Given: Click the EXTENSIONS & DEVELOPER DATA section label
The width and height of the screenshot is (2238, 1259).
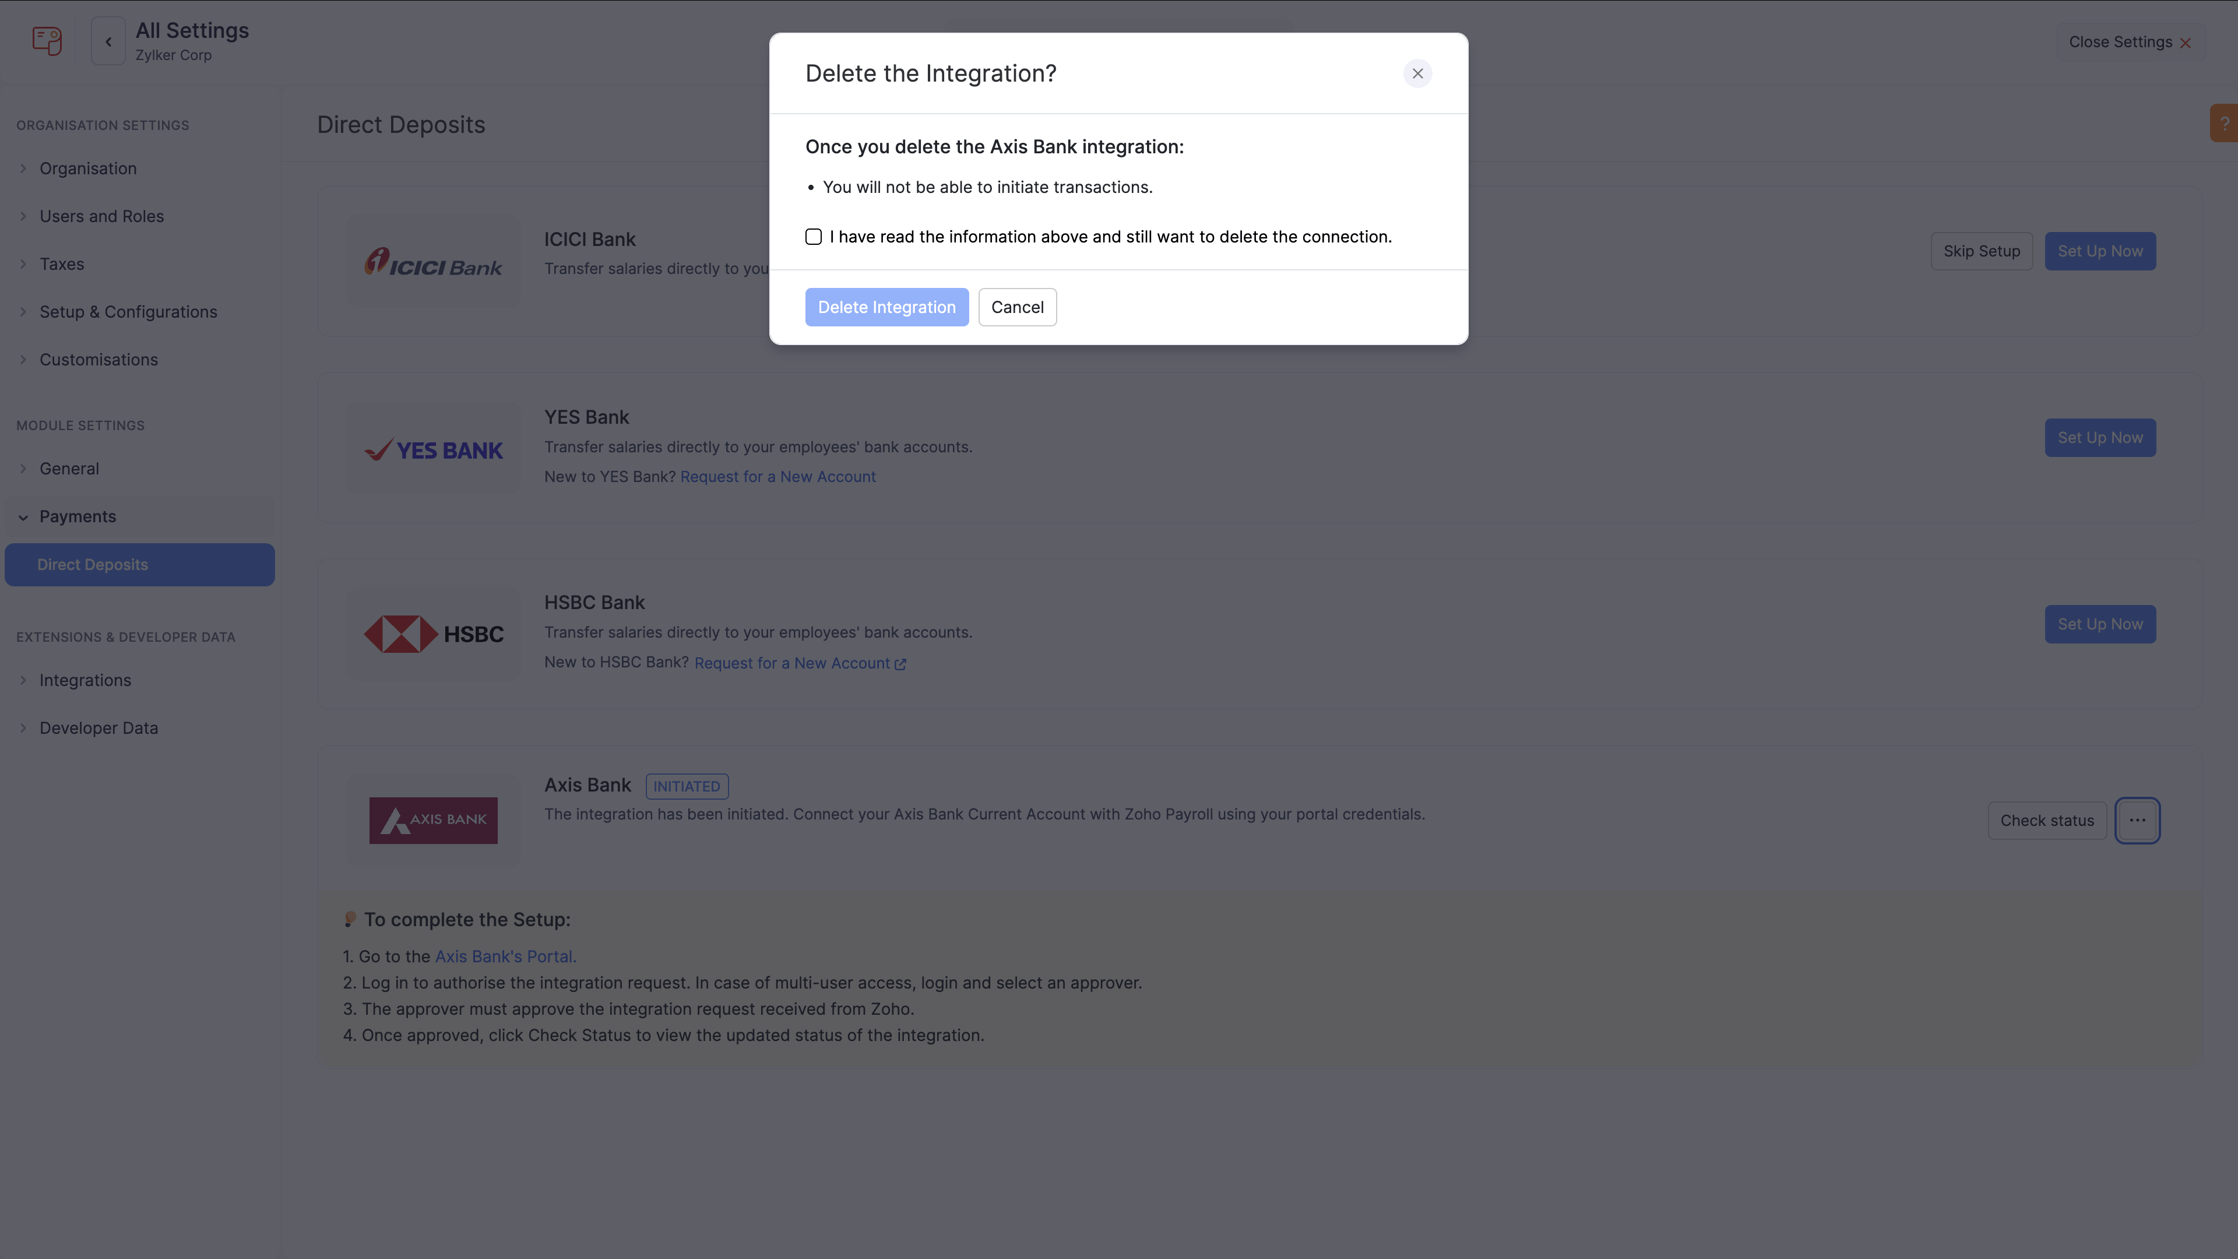Looking at the screenshot, I should [x=126, y=637].
